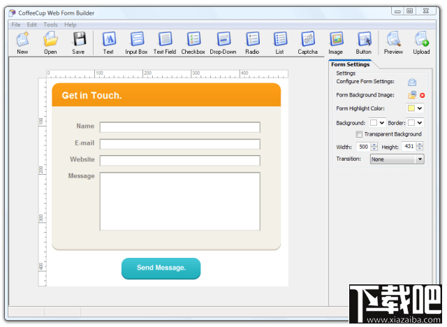Viewport: 447px width, 327px height.
Task: Enable Transparent Background checkbox
Action: [x=359, y=134]
